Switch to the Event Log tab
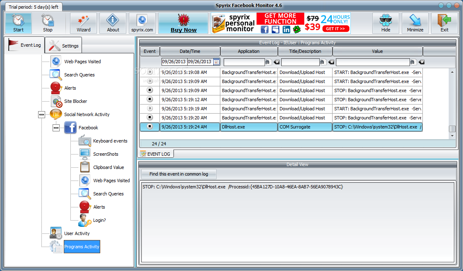The height and width of the screenshot is (271, 463). tap(24, 45)
